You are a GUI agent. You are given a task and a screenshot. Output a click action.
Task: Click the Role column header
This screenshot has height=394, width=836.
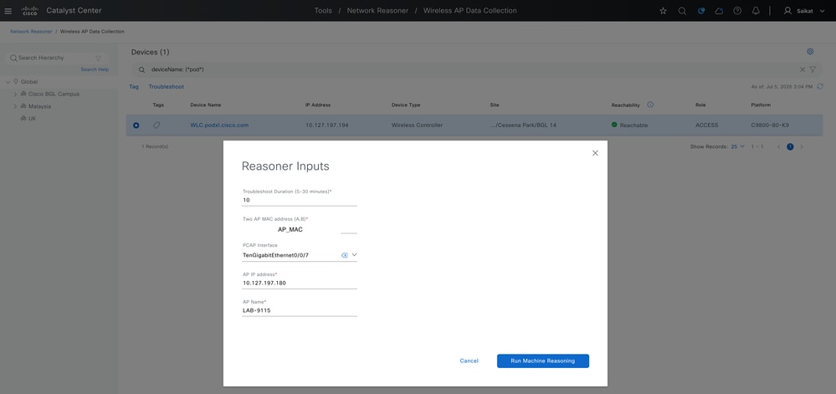tap(700, 105)
